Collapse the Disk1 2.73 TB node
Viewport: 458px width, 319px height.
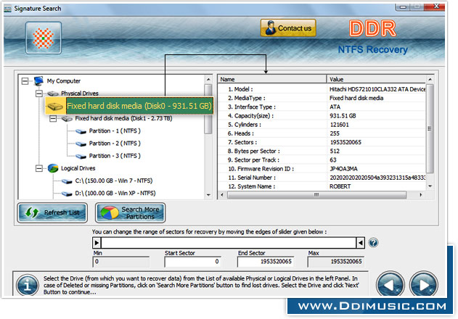coord(53,118)
